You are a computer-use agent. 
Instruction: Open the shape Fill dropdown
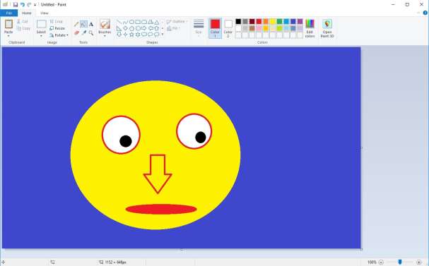pyautogui.click(x=173, y=28)
